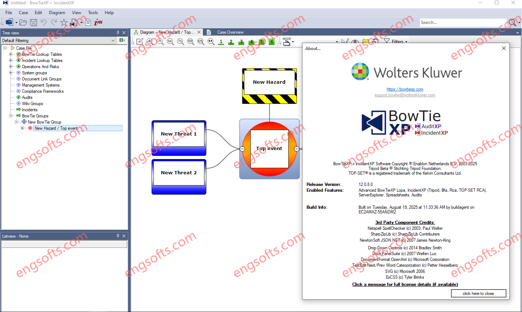Select Audits in tree

(x=27, y=97)
